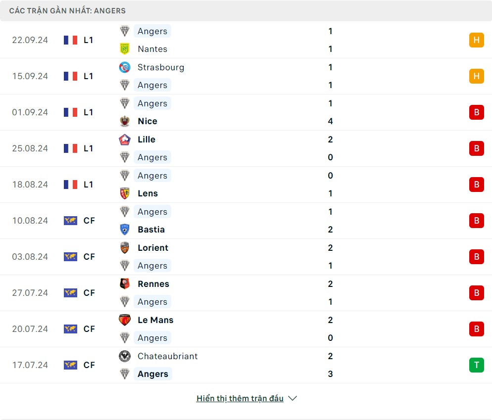Click the French flag for 22.09.24 match
The image size is (492, 420).
click(x=71, y=40)
